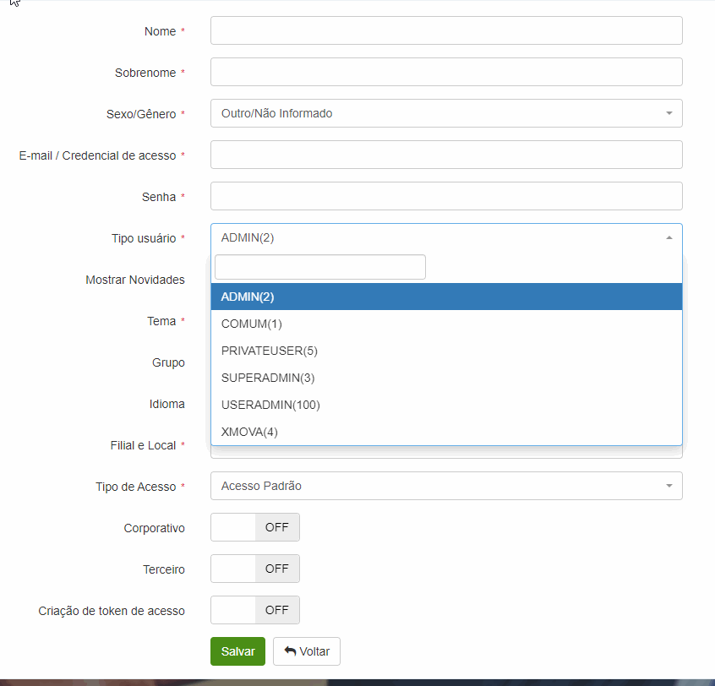This screenshot has width=715, height=686.
Task: Click the Sobrenome input field
Action: 445,71
